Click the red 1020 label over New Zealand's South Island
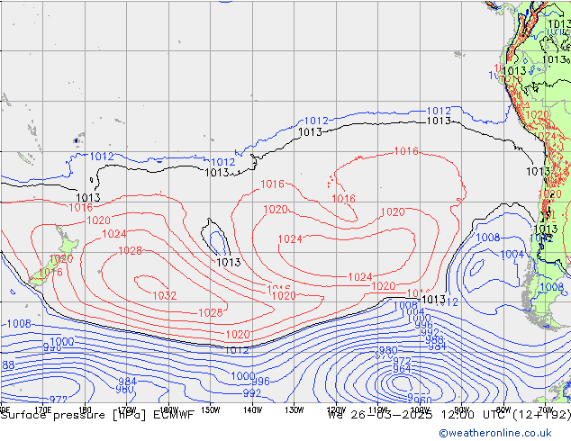The image size is (571, 441). coord(61,259)
